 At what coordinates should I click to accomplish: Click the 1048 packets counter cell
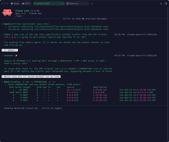pos(12,92)
